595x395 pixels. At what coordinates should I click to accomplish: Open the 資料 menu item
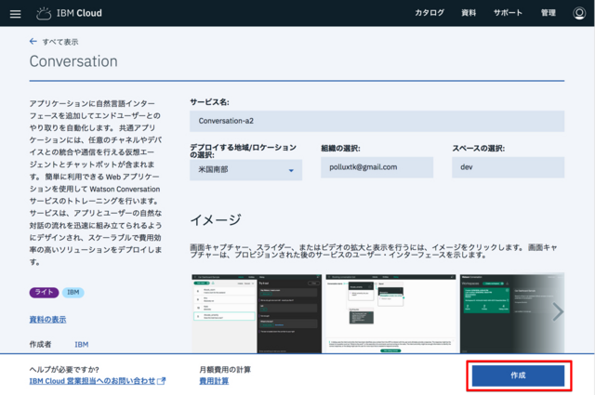(469, 13)
